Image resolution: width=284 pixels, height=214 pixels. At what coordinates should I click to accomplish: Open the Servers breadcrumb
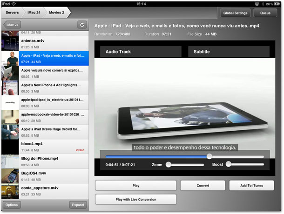12,13
